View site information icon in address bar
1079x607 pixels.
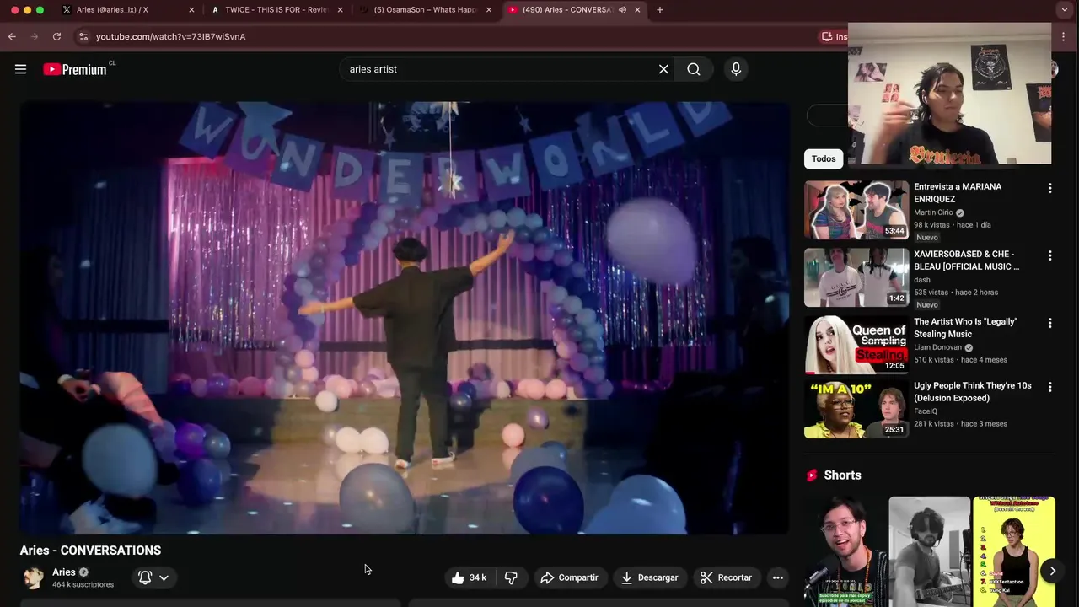pos(83,36)
